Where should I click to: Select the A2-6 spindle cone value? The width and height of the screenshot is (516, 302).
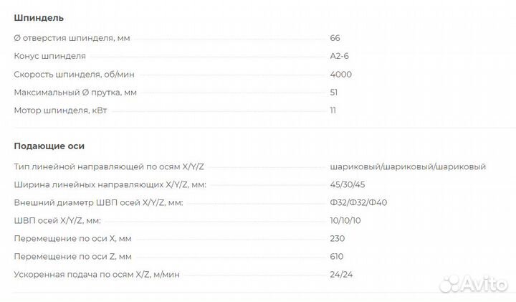click(x=340, y=56)
